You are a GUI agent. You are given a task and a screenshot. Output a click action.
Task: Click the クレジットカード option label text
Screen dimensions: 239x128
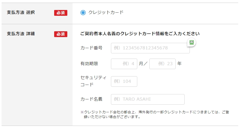(106, 12)
